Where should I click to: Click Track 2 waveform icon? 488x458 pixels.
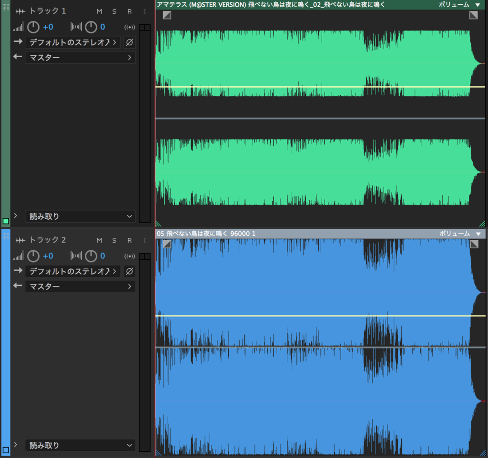20,241
